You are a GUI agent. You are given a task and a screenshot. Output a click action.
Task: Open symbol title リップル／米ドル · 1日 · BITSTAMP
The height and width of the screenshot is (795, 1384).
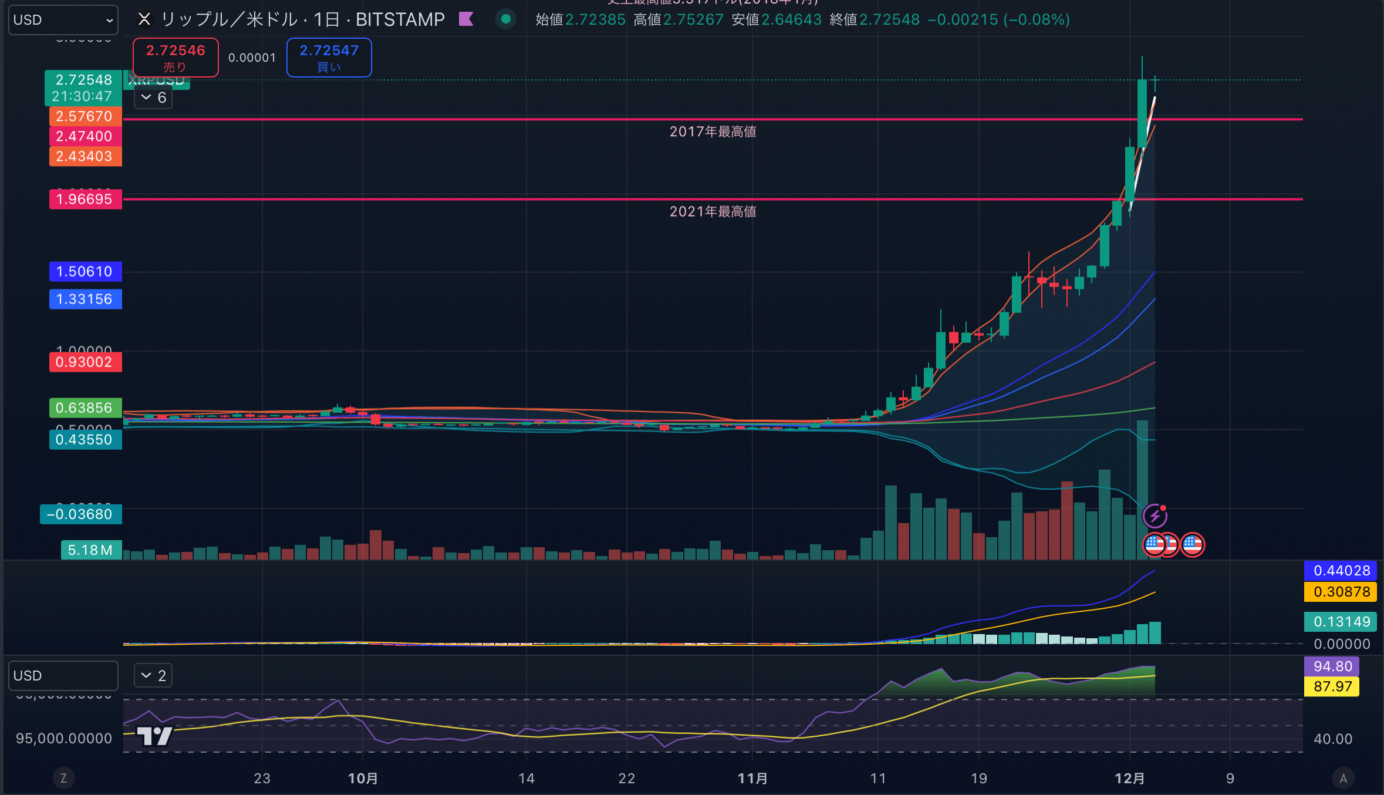303,19
